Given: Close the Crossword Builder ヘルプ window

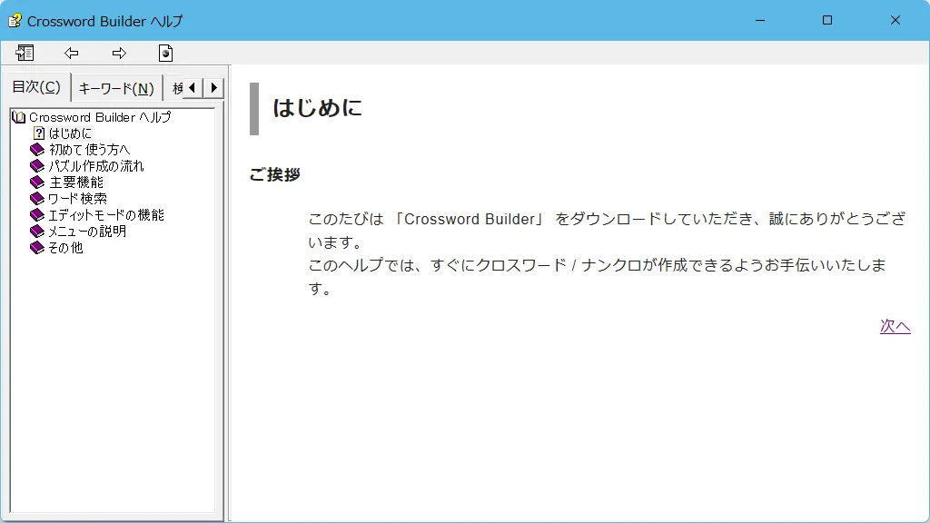Looking at the screenshot, I should [x=895, y=20].
